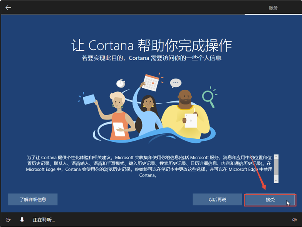The image size is (302, 227).
Task: Click the scrollbar up arrow
Action: [x=276, y=157]
